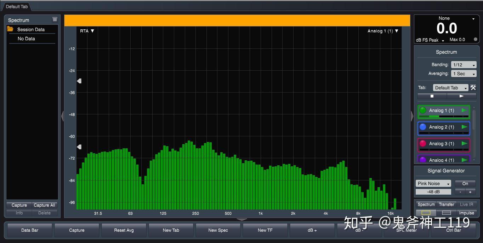Click the Ctrl Bar button
Image resolution: width=483 pixels, height=243 pixels.
pos(454,230)
